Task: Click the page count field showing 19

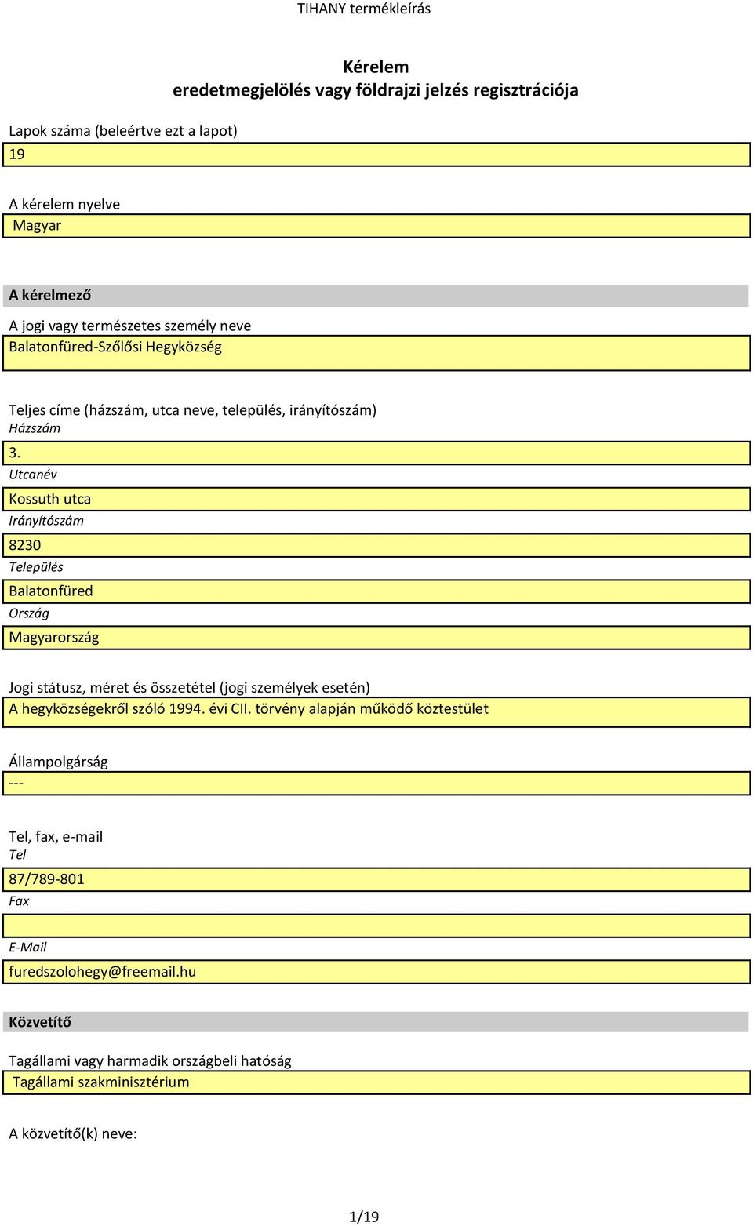Action: pyautogui.click(x=376, y=155)
